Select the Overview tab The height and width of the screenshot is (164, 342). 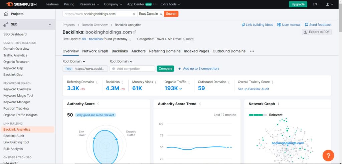(70, 51)
